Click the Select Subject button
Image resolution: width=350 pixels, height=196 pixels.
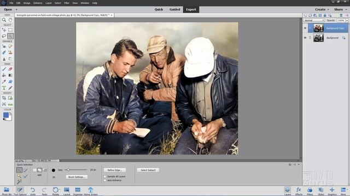tap(148, 170)
